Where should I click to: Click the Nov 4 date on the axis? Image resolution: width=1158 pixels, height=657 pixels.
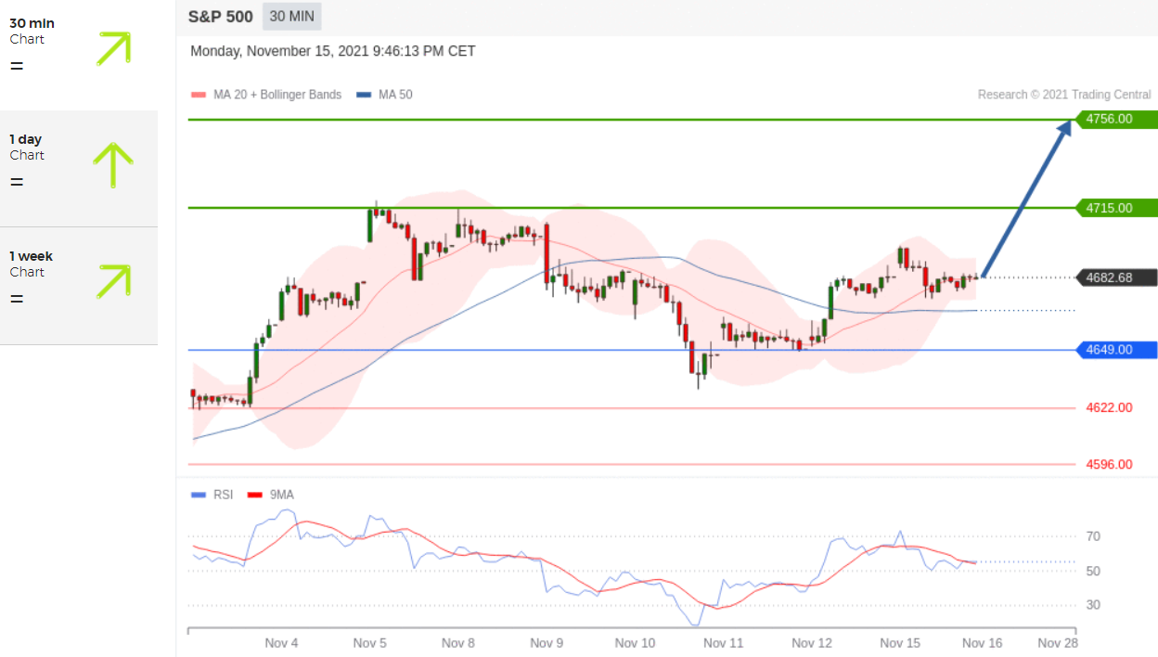[281, 642]
